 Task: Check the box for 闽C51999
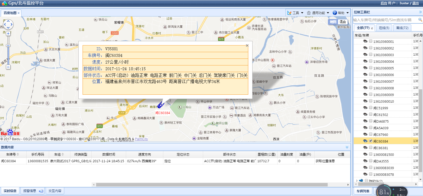click(371, 107)
